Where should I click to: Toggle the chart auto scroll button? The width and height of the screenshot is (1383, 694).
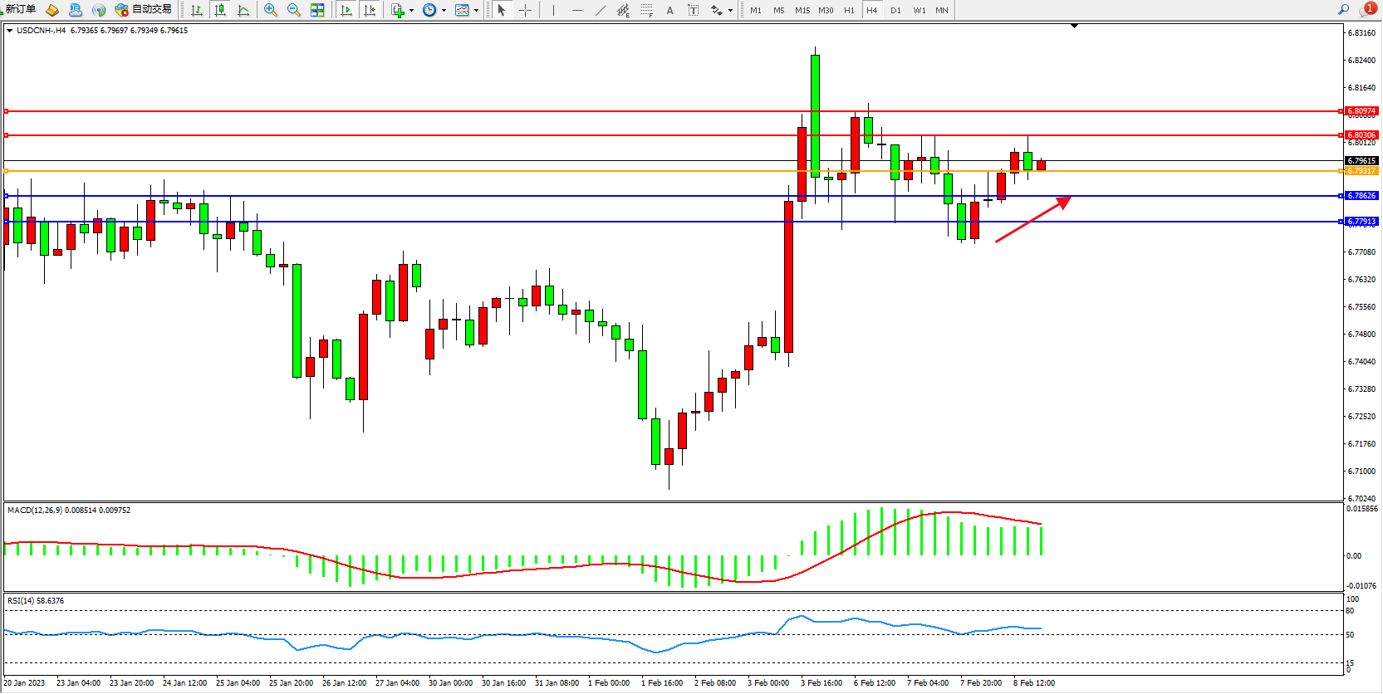346,10
